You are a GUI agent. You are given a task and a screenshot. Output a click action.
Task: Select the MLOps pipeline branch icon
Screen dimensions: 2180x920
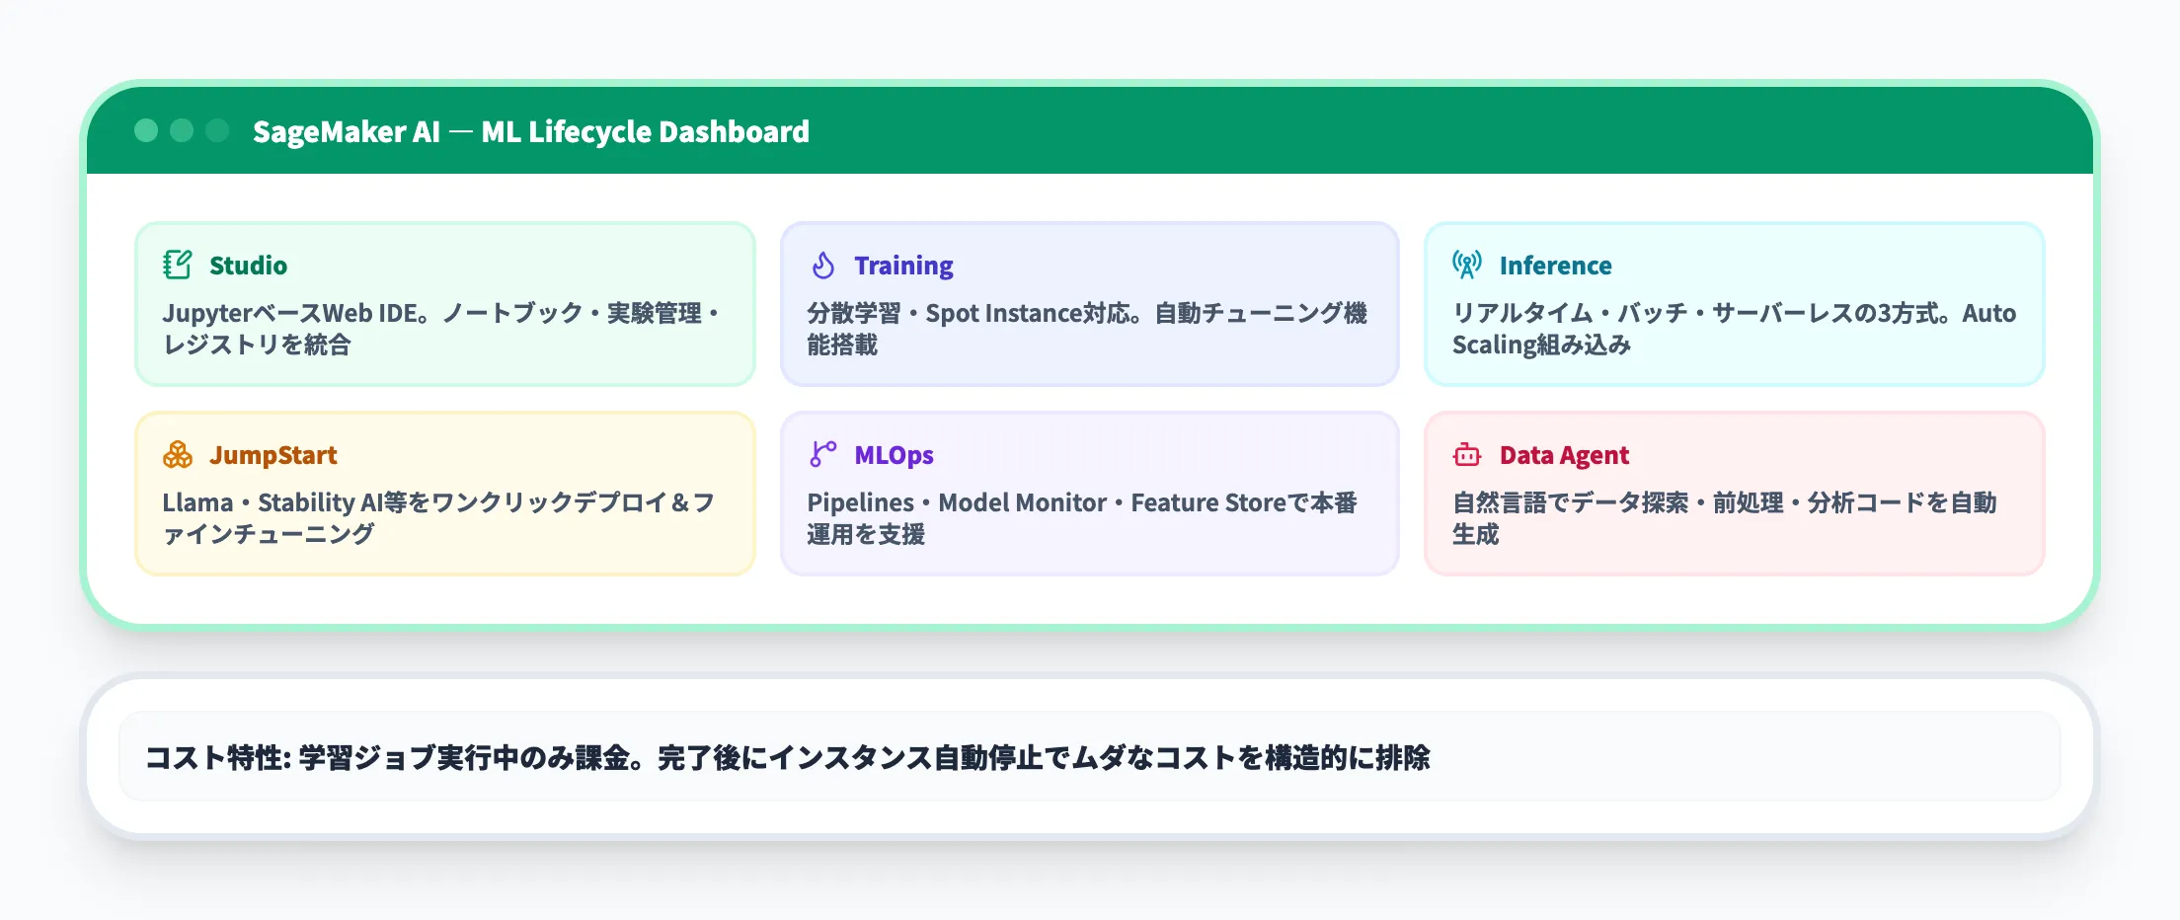click(821, 453)
